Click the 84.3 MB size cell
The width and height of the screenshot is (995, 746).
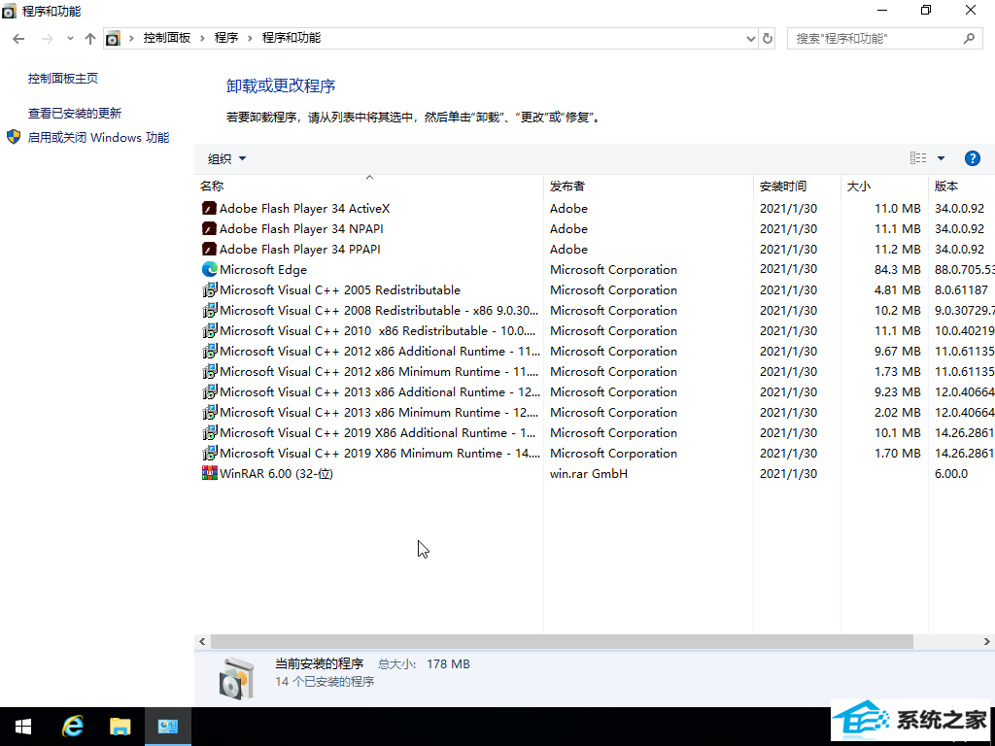tap(897, 270)
